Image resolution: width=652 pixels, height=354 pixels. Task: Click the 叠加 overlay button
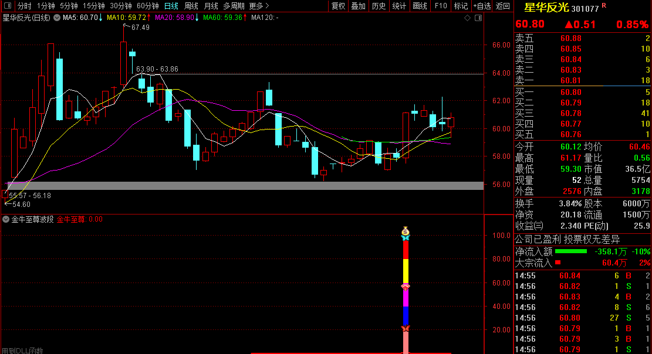pyautogui.click(x=358, y=6)
